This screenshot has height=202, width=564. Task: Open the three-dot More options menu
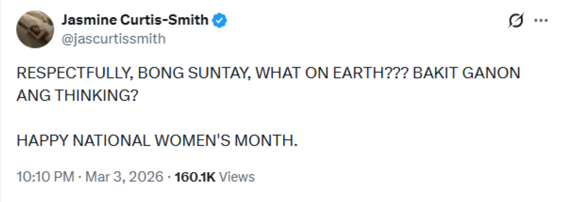pos(540,21)
